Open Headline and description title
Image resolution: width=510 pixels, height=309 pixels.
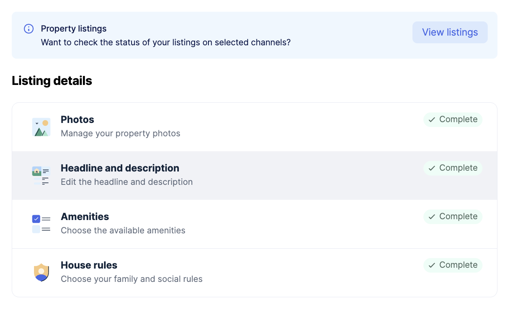pos(120,168)
